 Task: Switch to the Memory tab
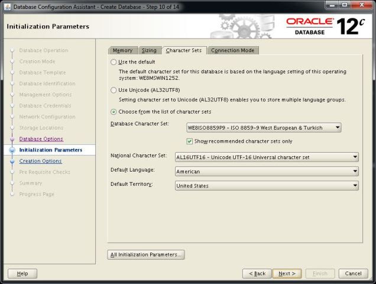(122, 50)
